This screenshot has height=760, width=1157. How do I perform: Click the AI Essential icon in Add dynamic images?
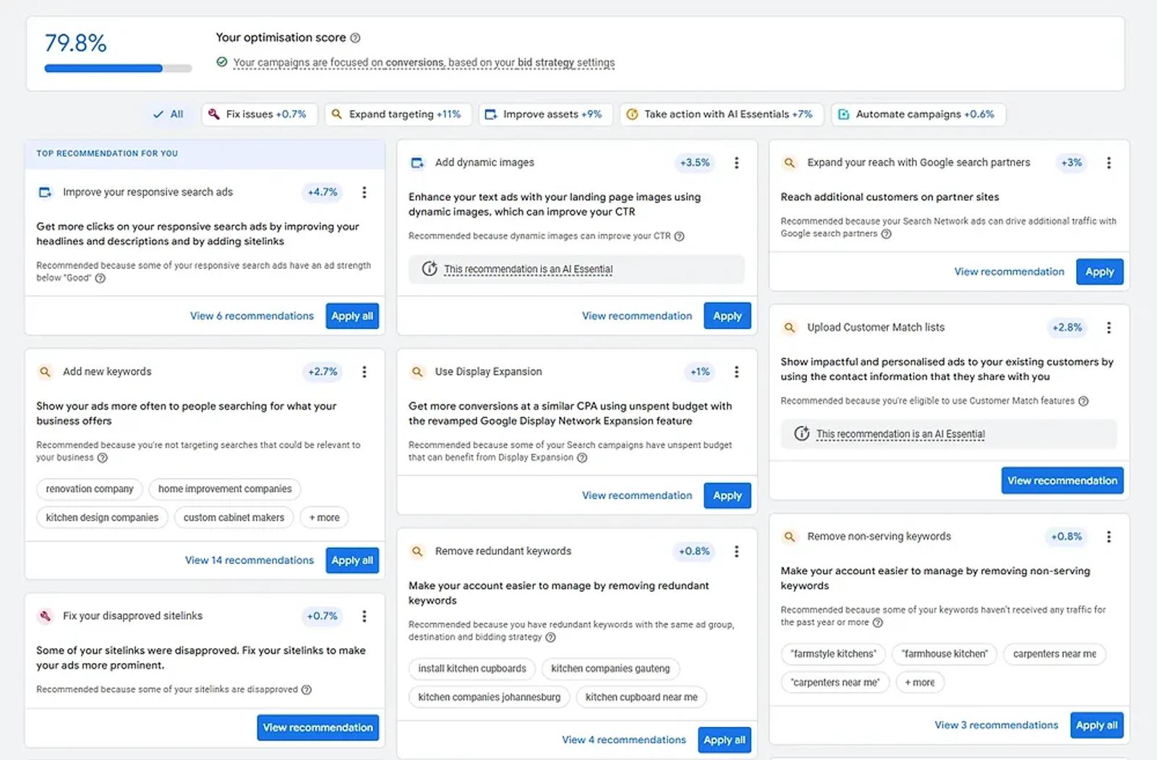430,269
